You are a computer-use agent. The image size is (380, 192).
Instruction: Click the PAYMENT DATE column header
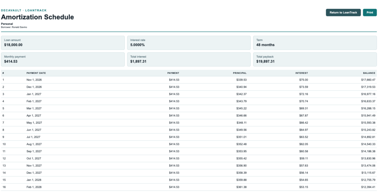pos(36,73)
